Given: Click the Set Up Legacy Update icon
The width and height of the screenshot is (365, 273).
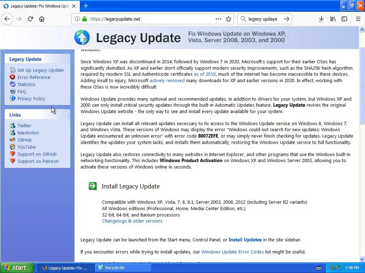Looking at the screenshot, I should pyautogui.click(x=12, y=70).
